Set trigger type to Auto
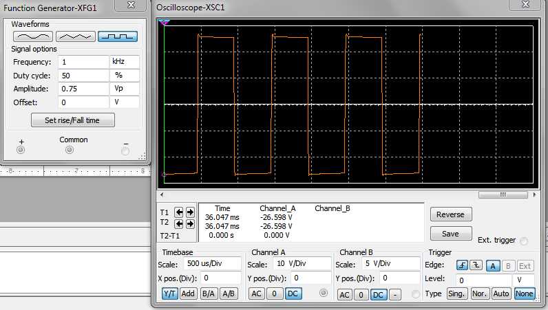Viewport: 548px width, 310px height. tap(501, 294)
